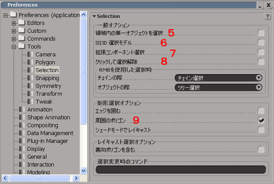Open Shape Animation preferences
Screen dimensions: 274x184
[49, 118]
